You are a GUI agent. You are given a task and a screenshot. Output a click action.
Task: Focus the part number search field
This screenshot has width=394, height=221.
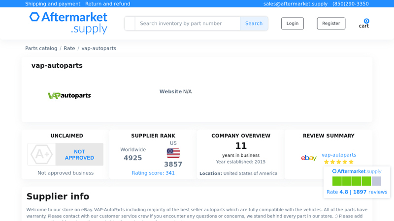pyautogui.click(x=187, y=24)
